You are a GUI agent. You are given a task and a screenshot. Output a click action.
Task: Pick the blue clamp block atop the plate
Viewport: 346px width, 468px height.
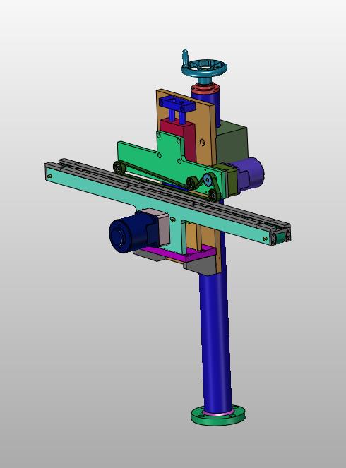coord(177,104)
